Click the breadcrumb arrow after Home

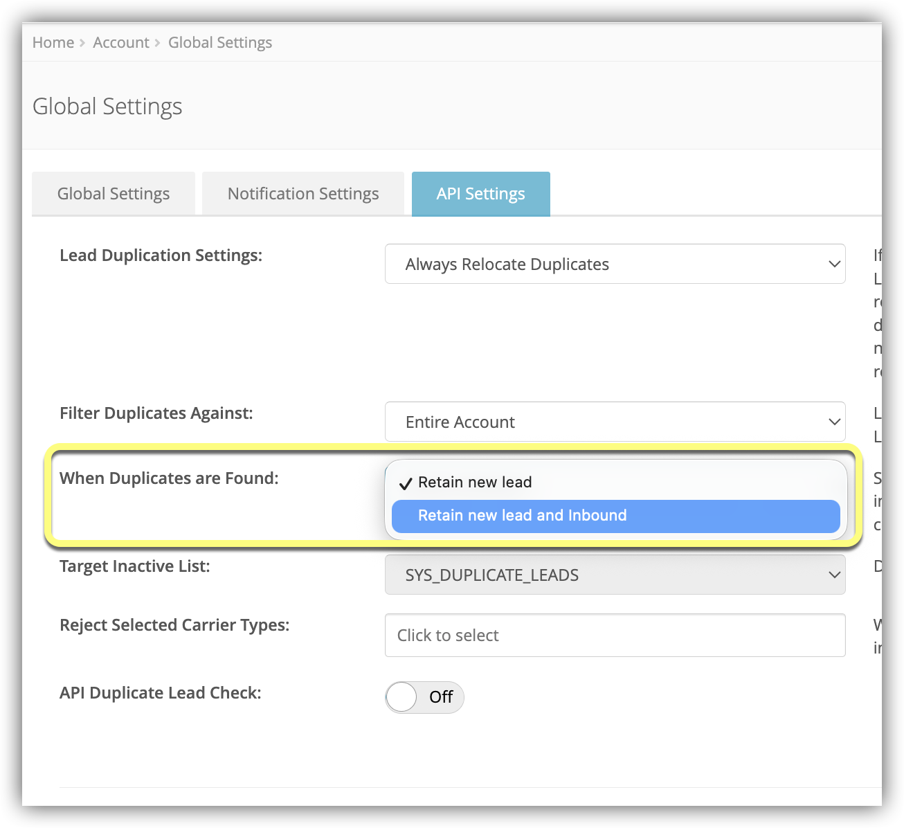point(82,43)
